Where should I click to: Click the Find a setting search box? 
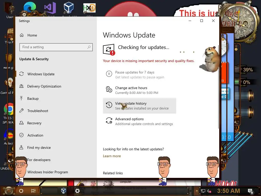tap(56, 47)
